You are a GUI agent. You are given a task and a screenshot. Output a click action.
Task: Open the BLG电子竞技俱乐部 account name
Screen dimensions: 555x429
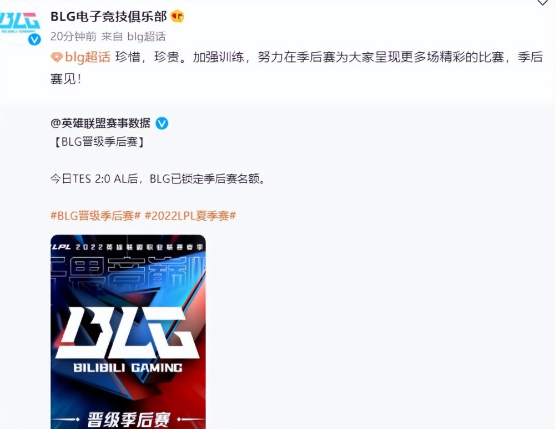[109, 17]
